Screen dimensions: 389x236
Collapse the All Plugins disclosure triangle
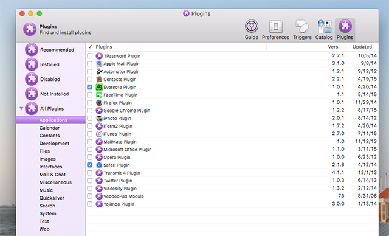tap(22, 108)
